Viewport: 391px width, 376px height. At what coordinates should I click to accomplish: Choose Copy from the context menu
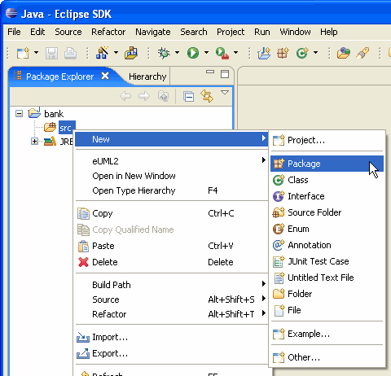[x=171, y=213]
